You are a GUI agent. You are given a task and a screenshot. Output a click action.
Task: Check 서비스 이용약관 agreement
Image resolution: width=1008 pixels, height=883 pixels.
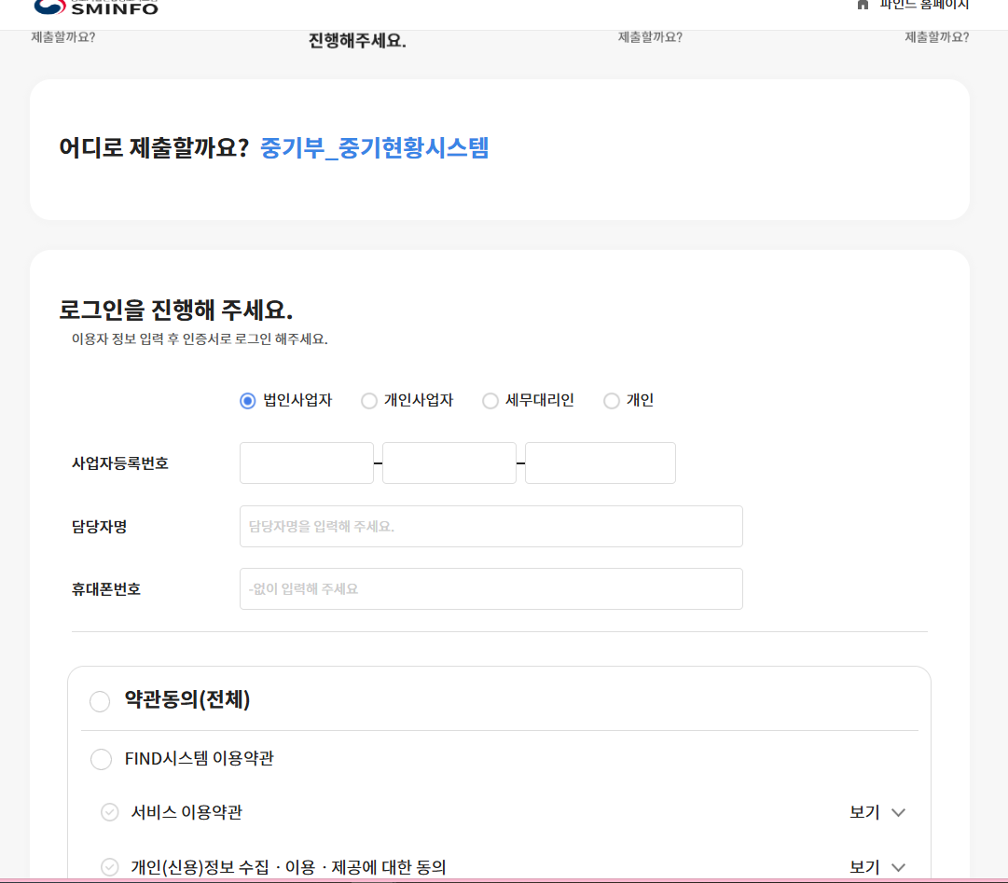110,812
